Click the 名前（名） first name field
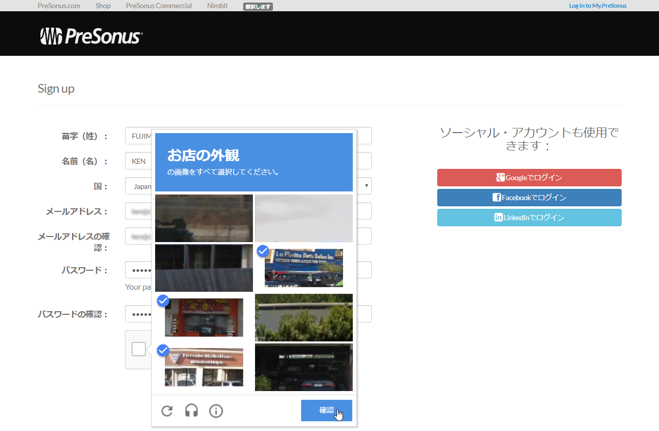This screenshot has width=659, height=431. [x=248, y=161]
